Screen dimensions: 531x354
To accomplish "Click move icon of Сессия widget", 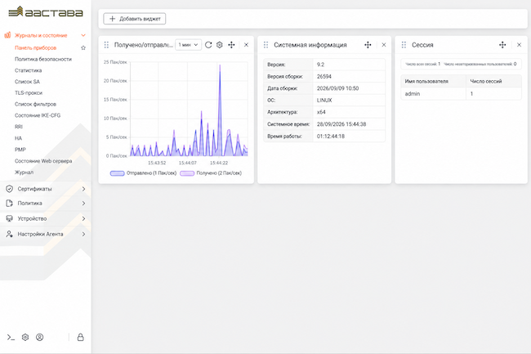I will [502, 45].
